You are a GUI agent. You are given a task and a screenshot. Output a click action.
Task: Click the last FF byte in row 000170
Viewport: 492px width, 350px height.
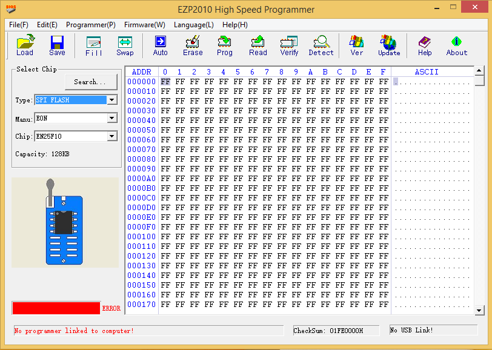coord(384,305)
